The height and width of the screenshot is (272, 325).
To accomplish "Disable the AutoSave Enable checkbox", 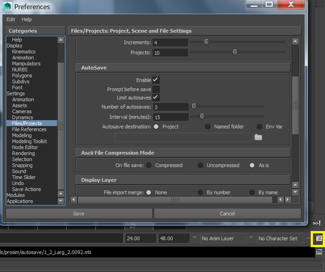I will [x=156, y=80].
